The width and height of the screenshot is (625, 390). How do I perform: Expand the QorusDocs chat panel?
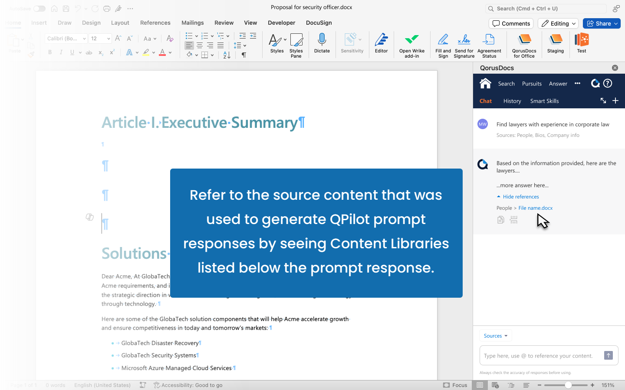pyautogui.click(x=603, y=101)
